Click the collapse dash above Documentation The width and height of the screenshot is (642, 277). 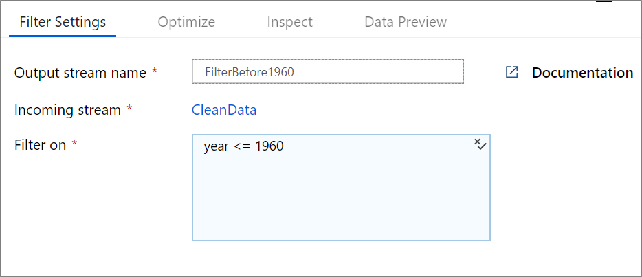(x=604, y=1)
